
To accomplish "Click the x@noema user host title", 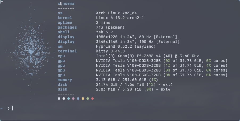I will (66, 3).
